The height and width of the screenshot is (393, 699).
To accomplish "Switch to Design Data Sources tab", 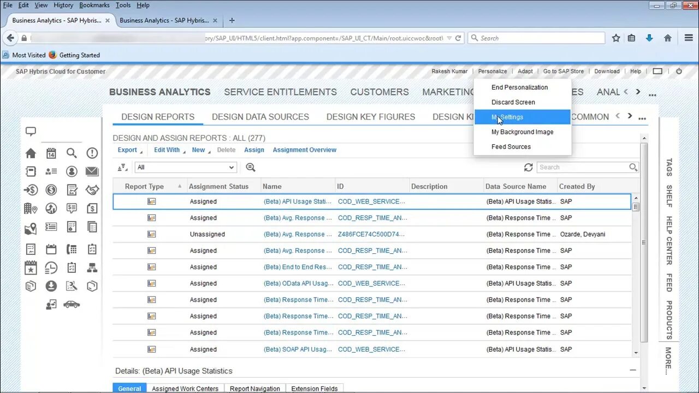I will point(260,117).
